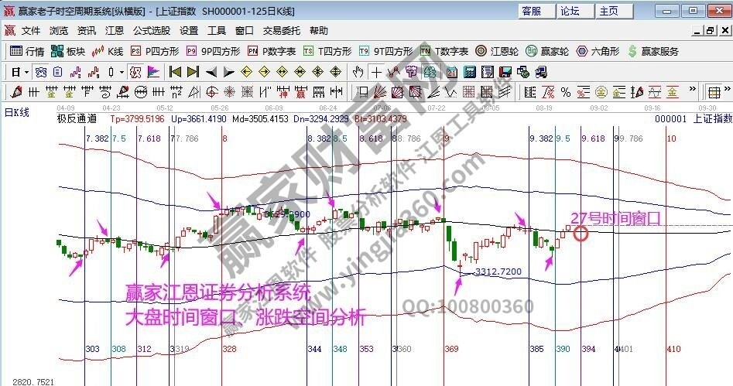Jump to the first bar with skip-to-start arrow
Viewport: 733px width, 386px height.
point(175,72)
